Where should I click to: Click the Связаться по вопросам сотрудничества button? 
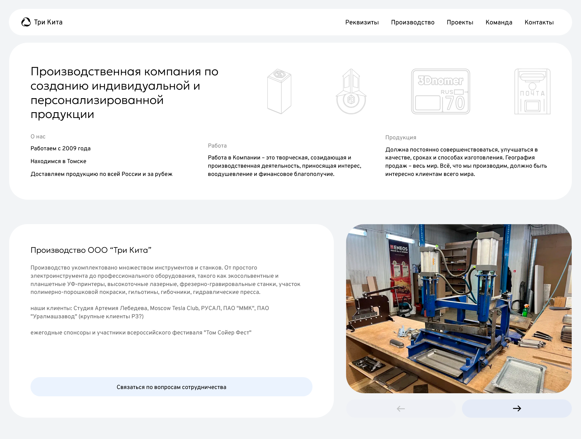click(x=171, y=387)
